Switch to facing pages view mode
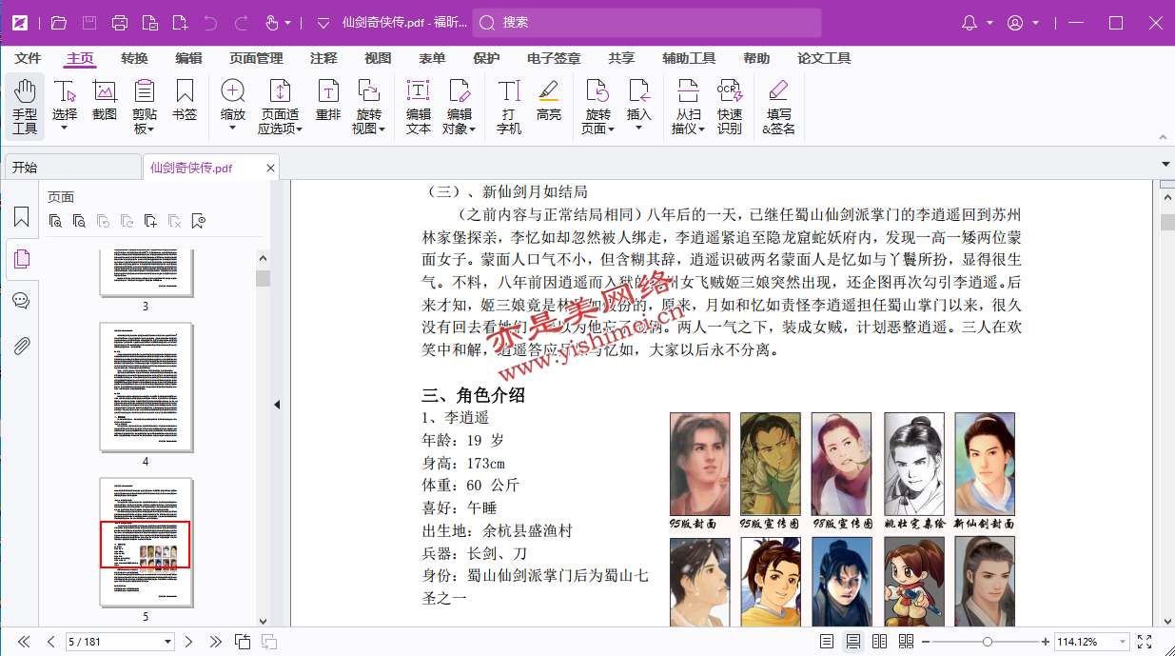The image size is (1175, 656). (880, 642)
